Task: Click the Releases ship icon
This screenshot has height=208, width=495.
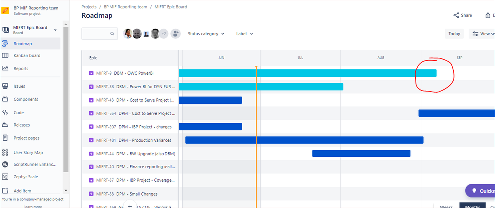Action: pyautogui.click(x=5, y=125)
